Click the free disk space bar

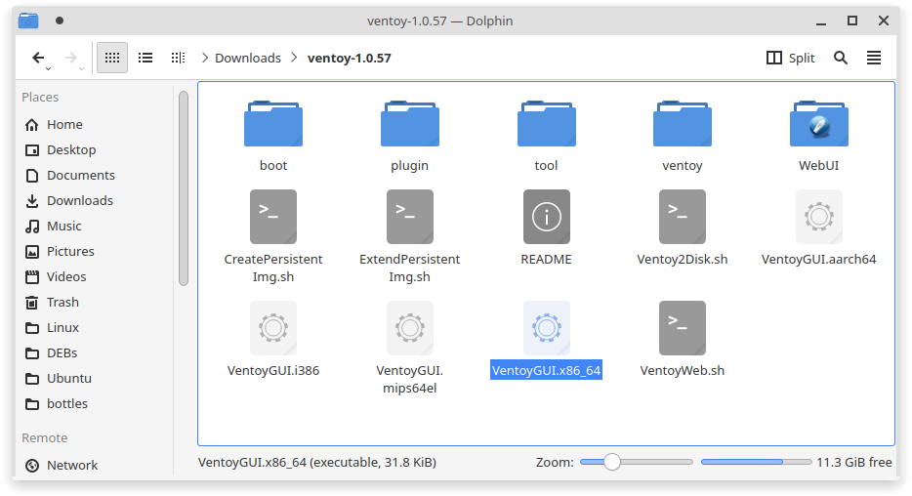(x=756, y=462)
